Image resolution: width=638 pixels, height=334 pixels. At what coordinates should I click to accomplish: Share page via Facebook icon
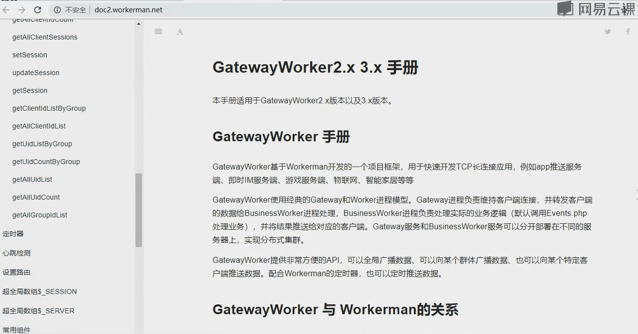tap(628, 32)
